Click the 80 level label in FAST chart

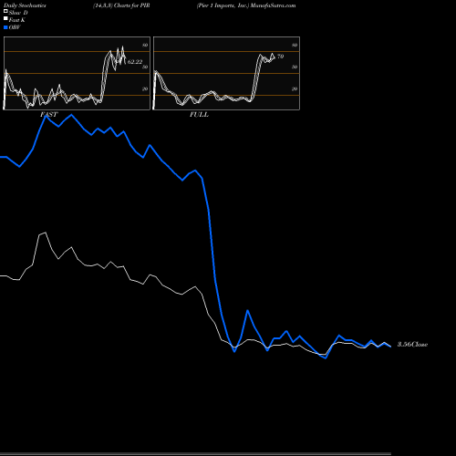(145, 45)
